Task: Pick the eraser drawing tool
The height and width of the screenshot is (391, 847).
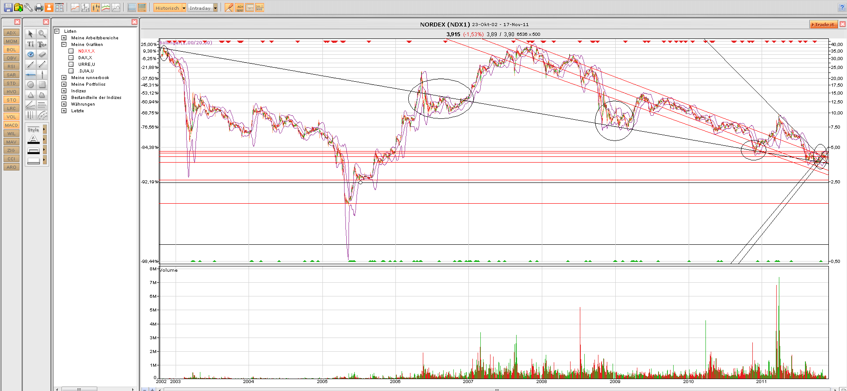Action: click(42, 54)
